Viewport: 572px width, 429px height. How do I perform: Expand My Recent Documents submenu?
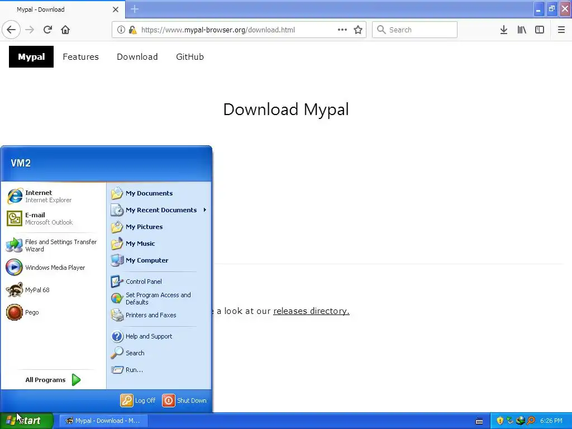click(159, 210)
